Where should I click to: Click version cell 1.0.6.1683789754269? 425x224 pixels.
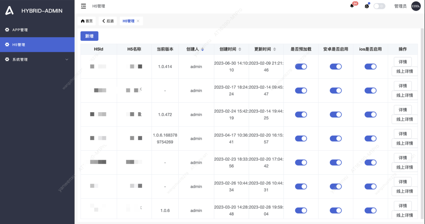point(165,138)
